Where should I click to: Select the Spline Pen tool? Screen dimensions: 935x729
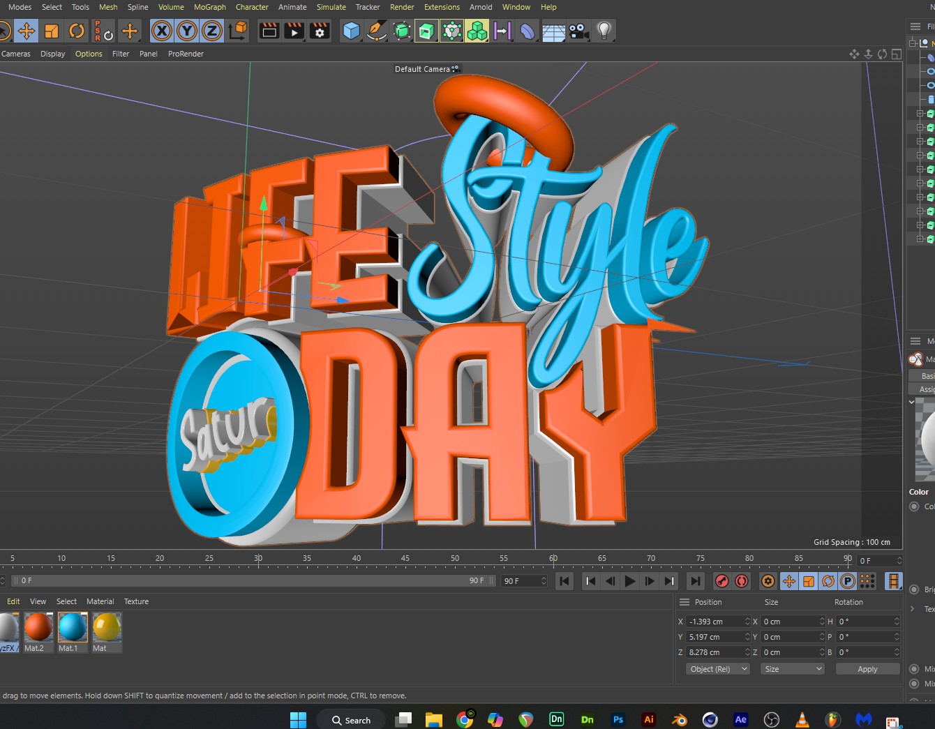coord(377,31)
